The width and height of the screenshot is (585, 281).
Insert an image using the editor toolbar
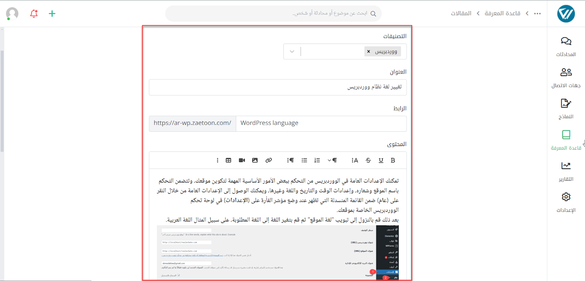click(x=255, y=160)
